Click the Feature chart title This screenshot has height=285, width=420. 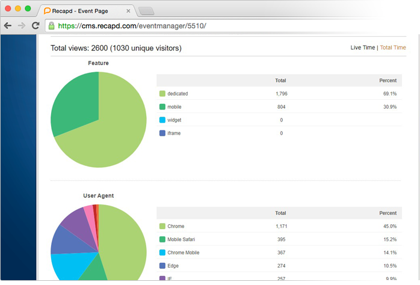pos(98,63)
